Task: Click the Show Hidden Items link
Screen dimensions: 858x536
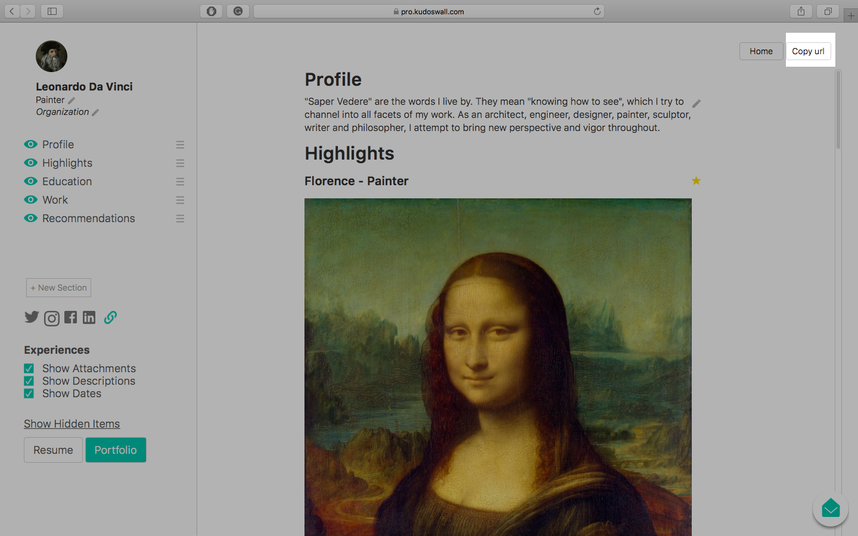Action: click(71, 424)
